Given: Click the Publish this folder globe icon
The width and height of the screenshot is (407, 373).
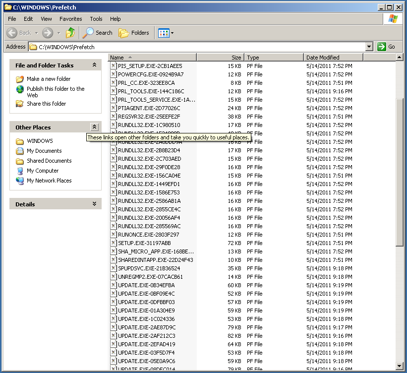Looking at the screenshot, I should (20, 89).
